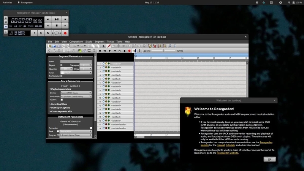
Task: Open the manual link in Welcome dialog
Action: pos(221,145)
